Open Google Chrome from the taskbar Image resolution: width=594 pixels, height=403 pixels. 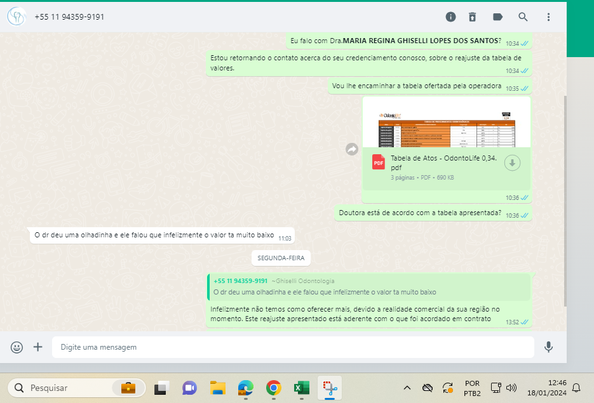pyautogui.click(x=274, y=388)
